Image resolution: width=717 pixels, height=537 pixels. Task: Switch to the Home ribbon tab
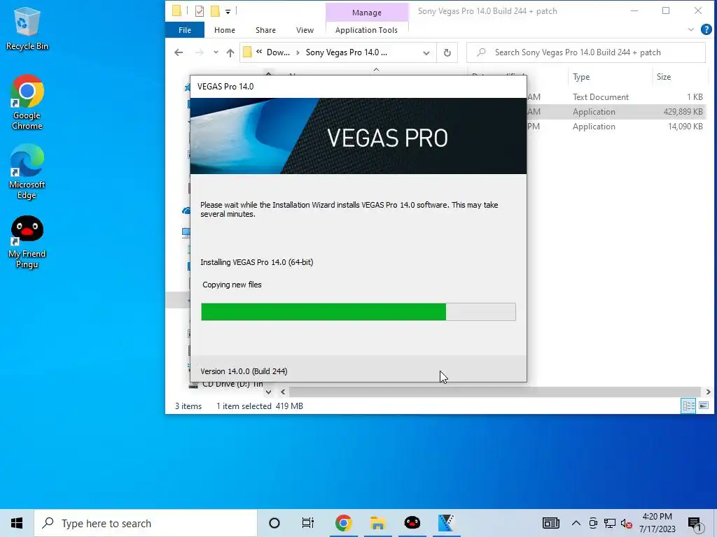click(x=225, y=30)
